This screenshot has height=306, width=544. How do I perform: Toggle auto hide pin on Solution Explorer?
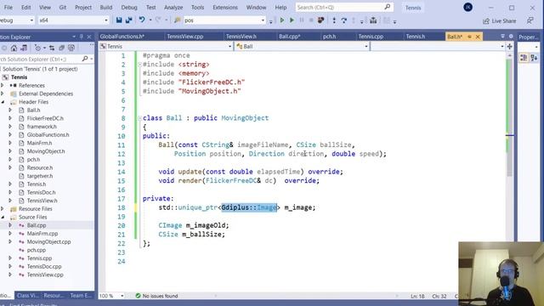(x=82, y=37)
